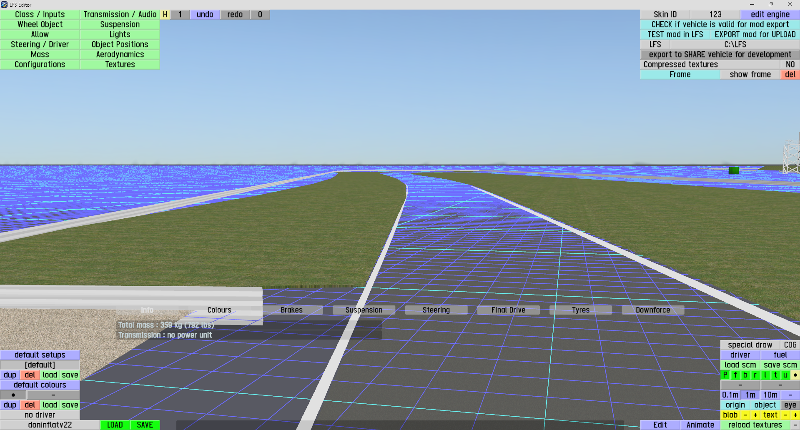Click the undo button
800x430 pixels.
tap(205, 15)
